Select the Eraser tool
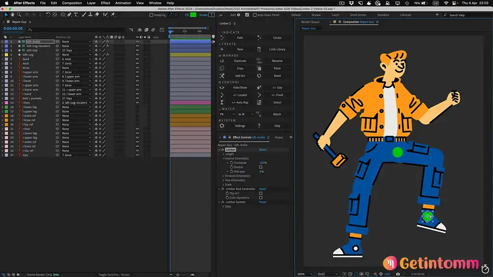 click(97, 15)
